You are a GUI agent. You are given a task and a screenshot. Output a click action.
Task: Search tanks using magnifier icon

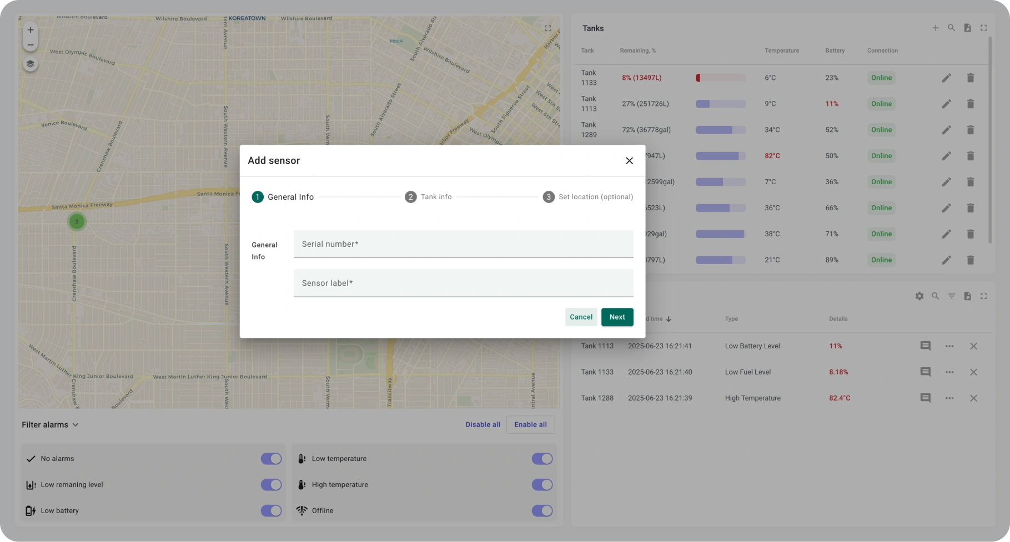pyautogui.click(x=951, y=28)
